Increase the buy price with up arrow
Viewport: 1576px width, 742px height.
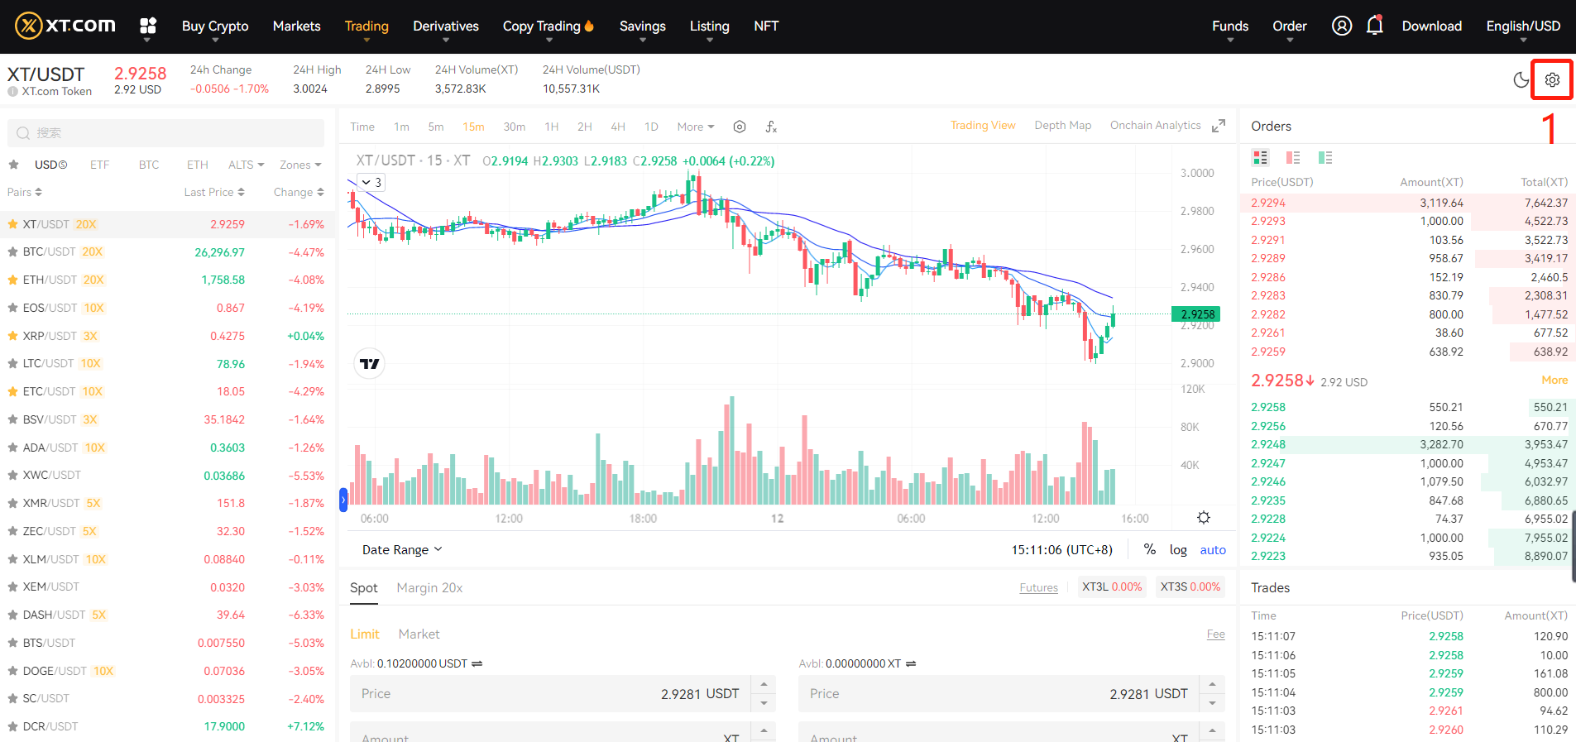click(x=764, y=684)
